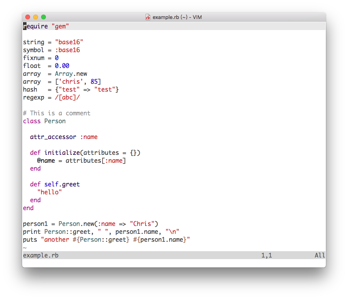
Task: Click 'attr_accessor' text
Action: pos(53,137)
